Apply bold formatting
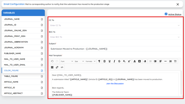 pyautogui.click(x=105, y=61)
